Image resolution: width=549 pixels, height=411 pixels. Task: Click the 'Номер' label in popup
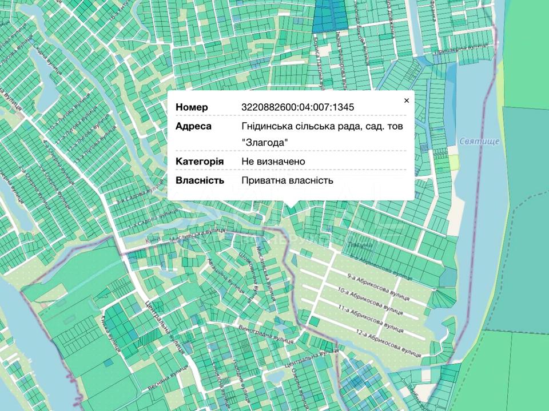click(192, 107)
